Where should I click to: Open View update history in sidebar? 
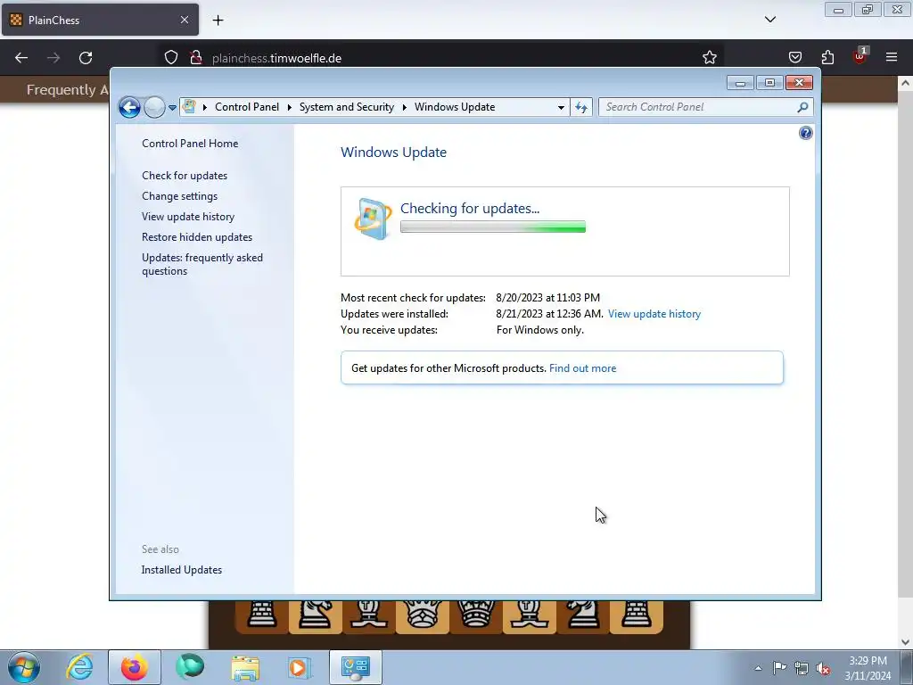[x=188, y=217]
